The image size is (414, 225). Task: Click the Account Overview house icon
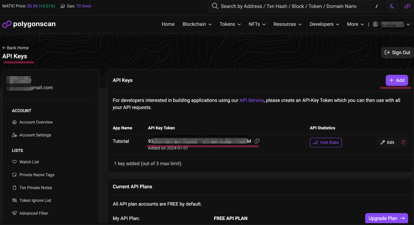pos(14,122)
